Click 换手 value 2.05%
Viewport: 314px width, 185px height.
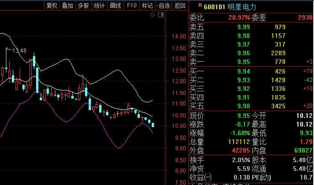click(241, 160)
